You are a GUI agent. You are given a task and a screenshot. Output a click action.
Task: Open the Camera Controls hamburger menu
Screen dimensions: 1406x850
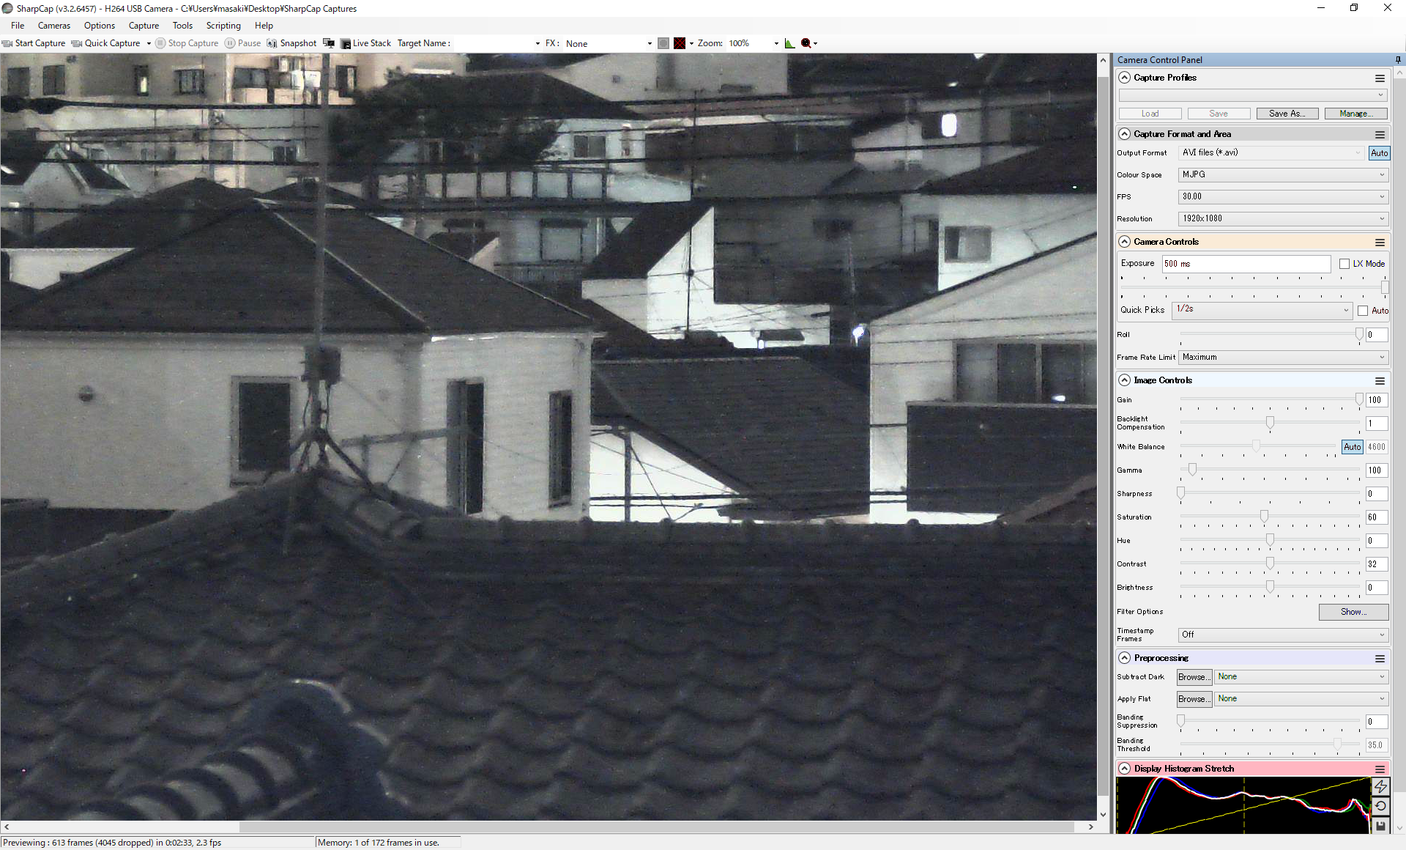click(x=1380, y=243)
